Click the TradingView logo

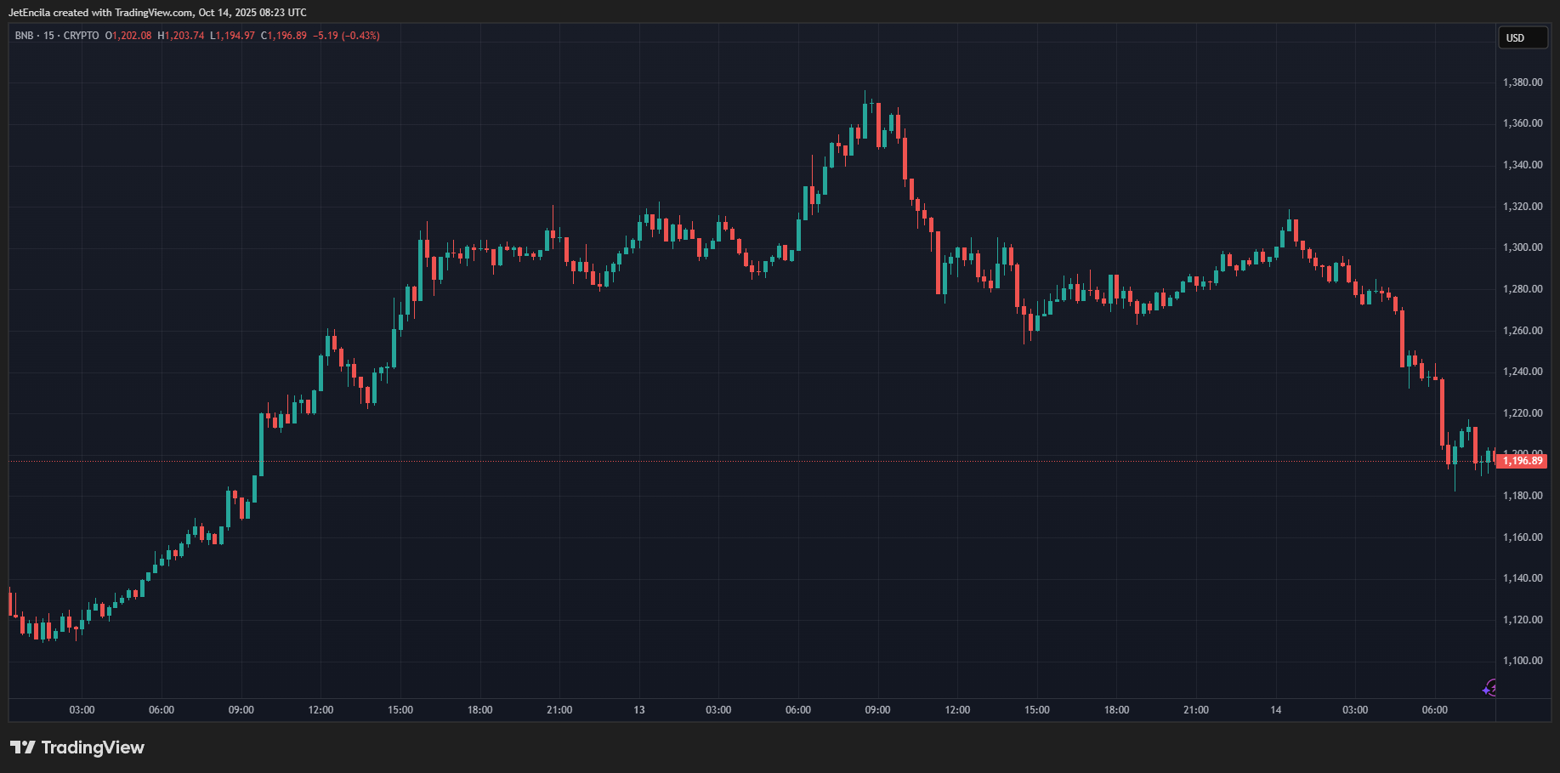77,747
